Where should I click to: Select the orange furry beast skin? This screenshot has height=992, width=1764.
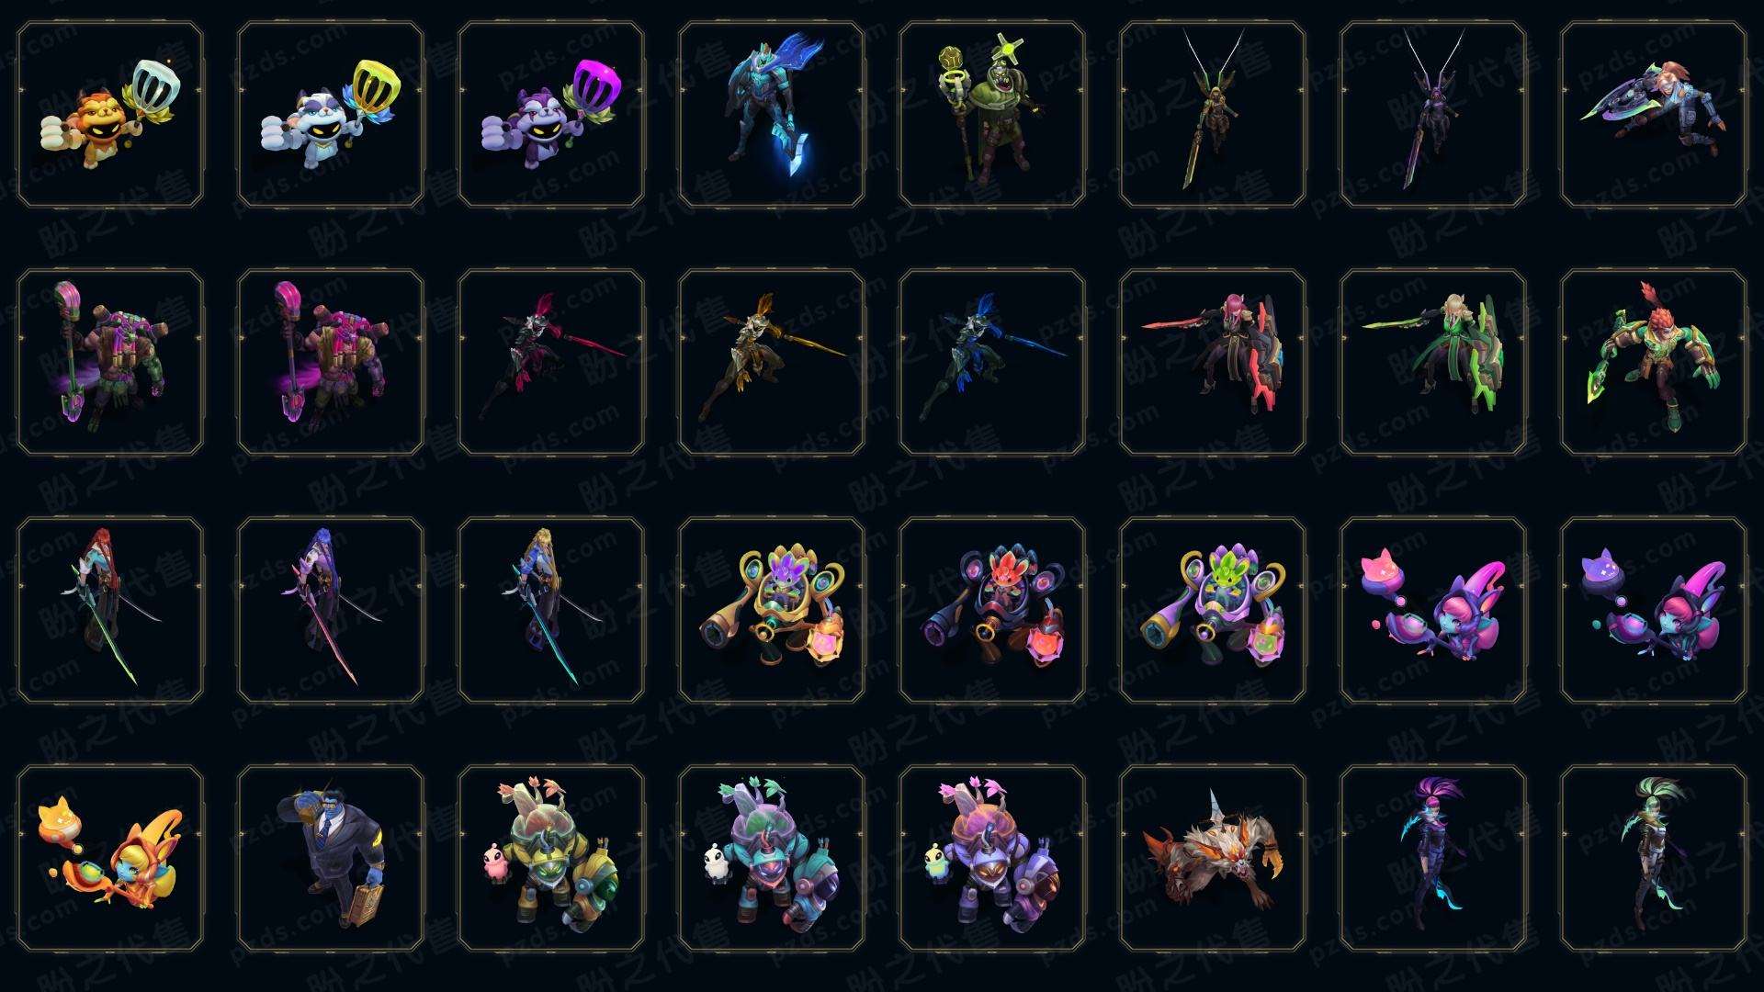[1213, 859]
